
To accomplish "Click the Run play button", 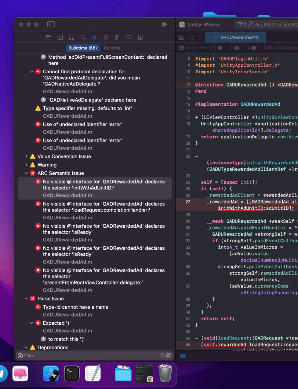I will tap(165, 24).
